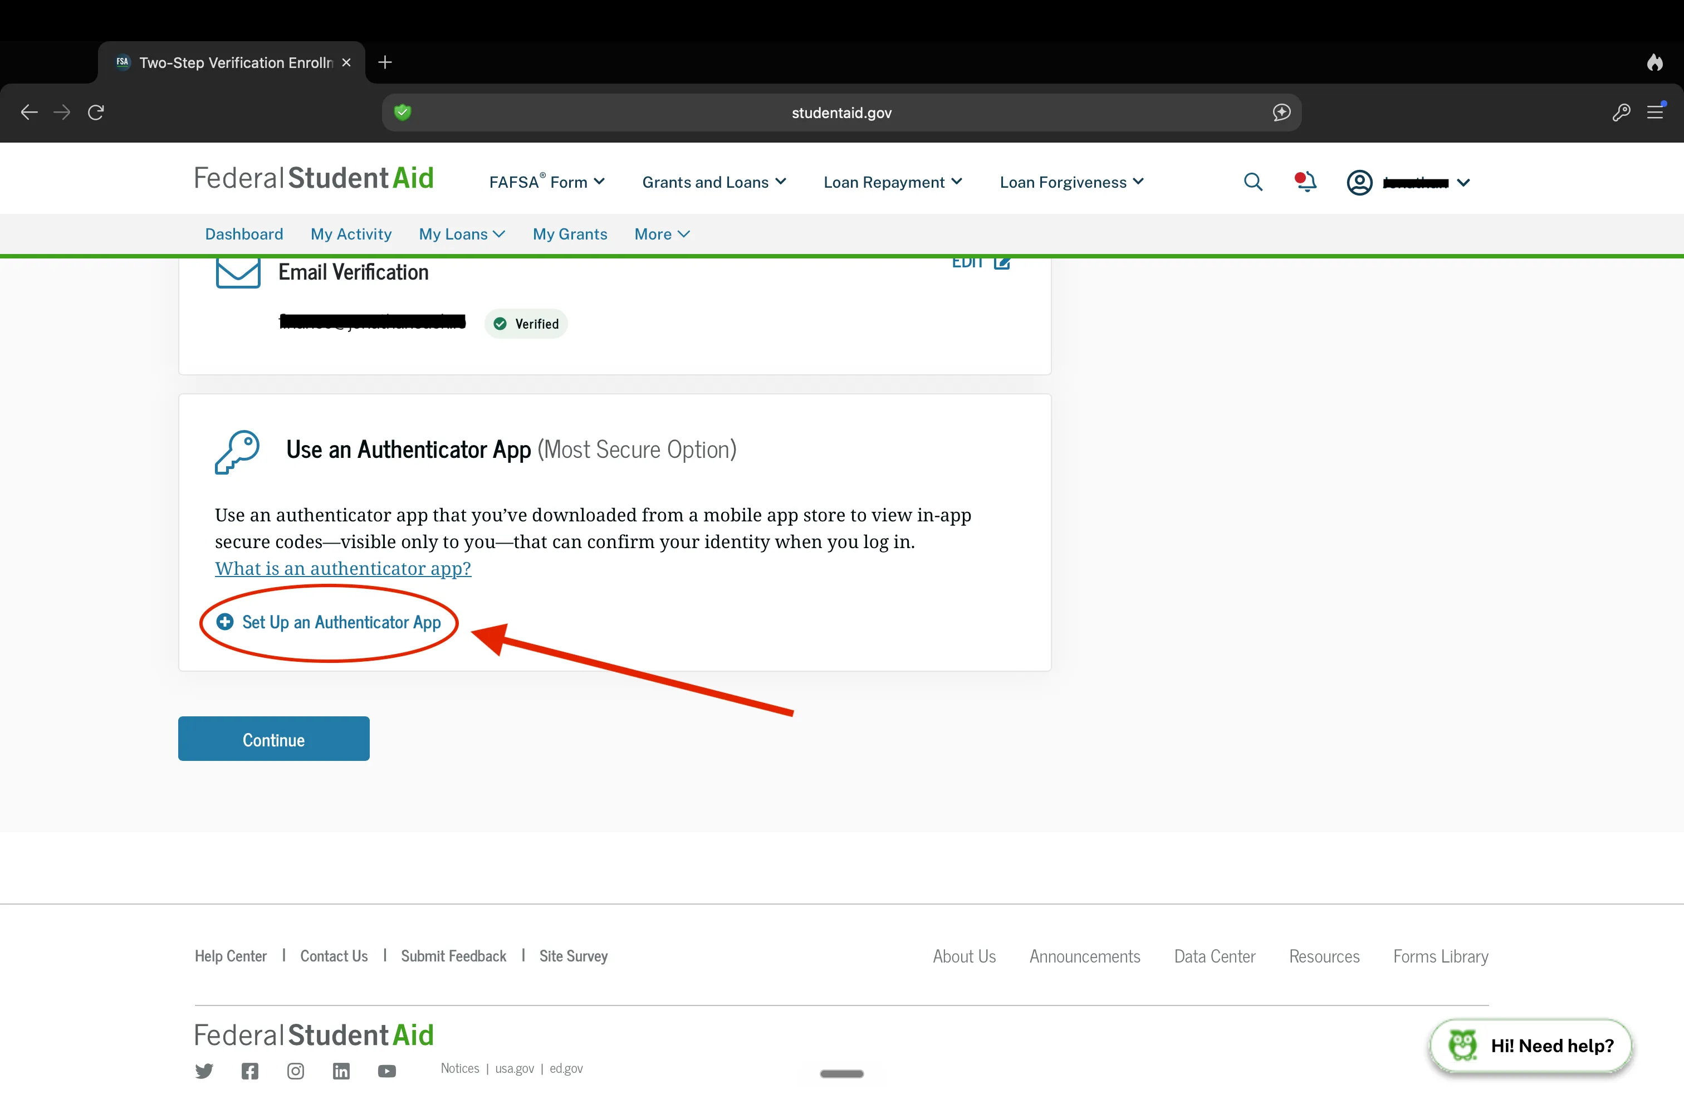
Task: Expand Grants and Loans menu
Action: click(x=714, y=182)
